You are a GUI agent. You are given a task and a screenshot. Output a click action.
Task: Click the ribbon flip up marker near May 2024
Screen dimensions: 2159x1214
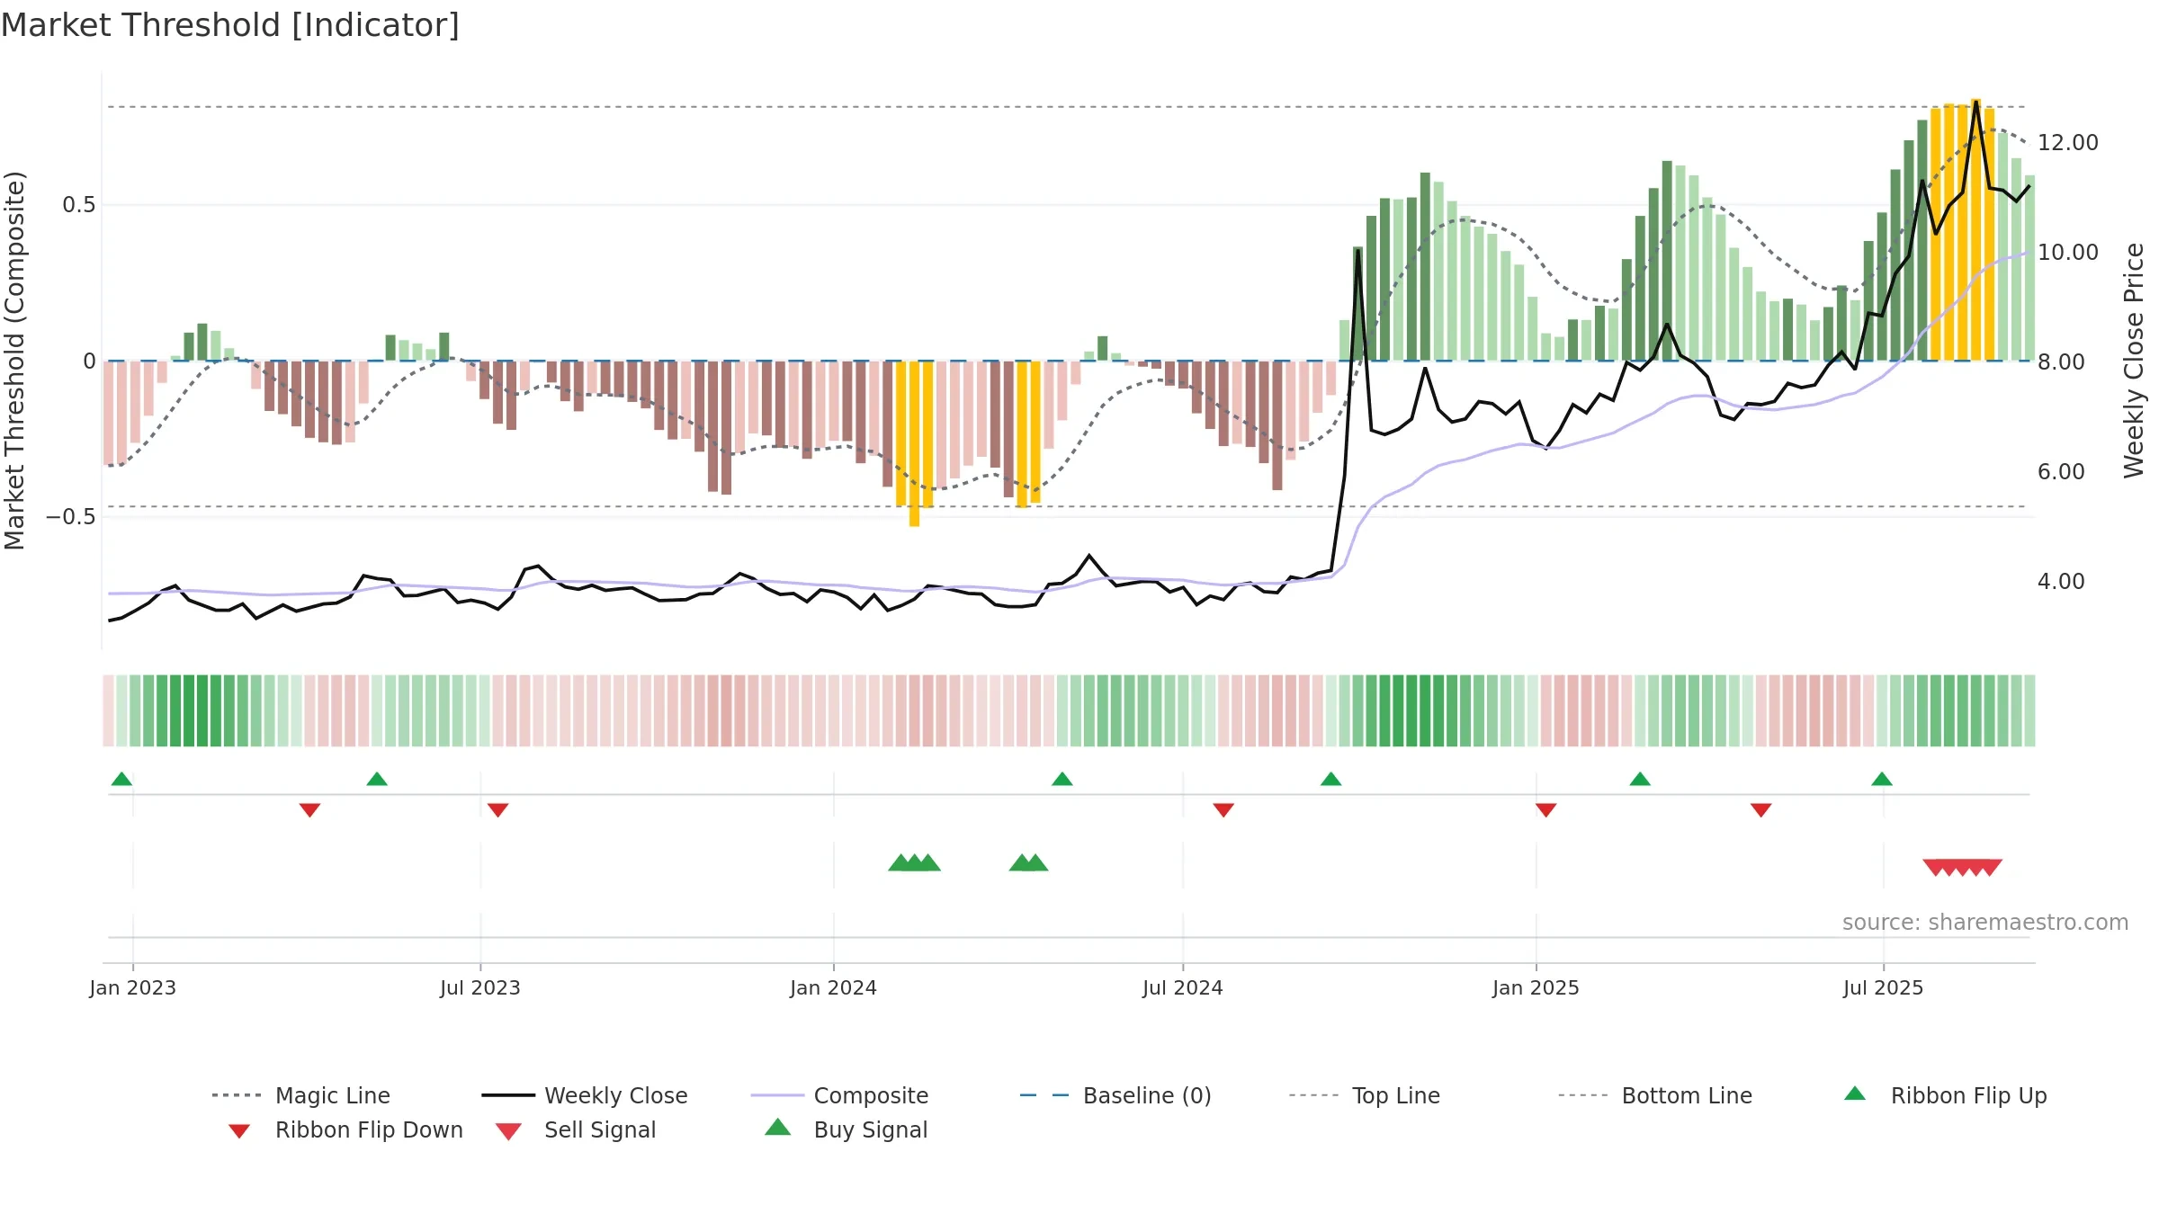[x=1062, y=779]
